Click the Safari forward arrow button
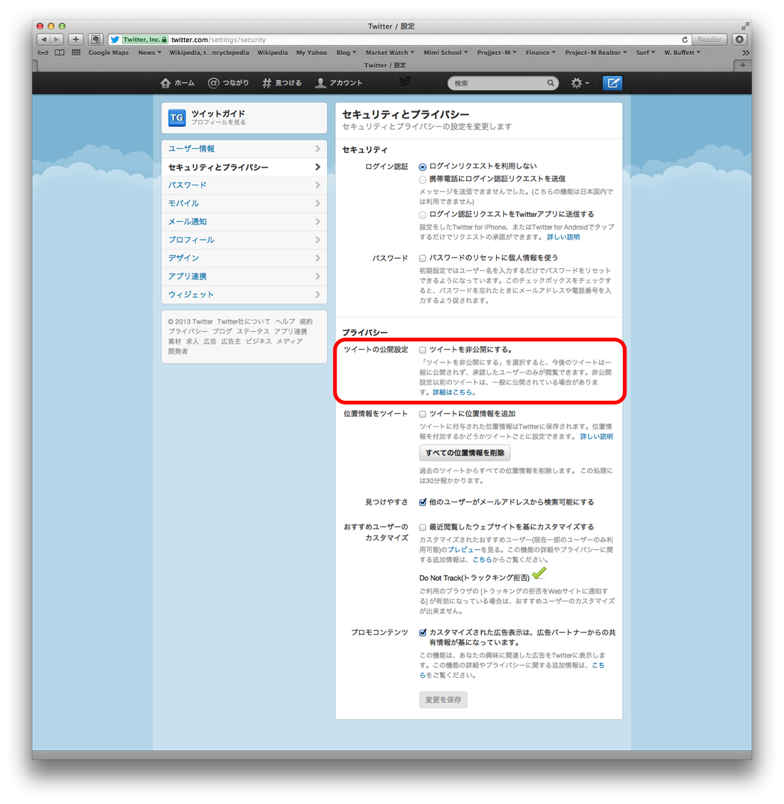The image size is (784, 804). (57, 39)
